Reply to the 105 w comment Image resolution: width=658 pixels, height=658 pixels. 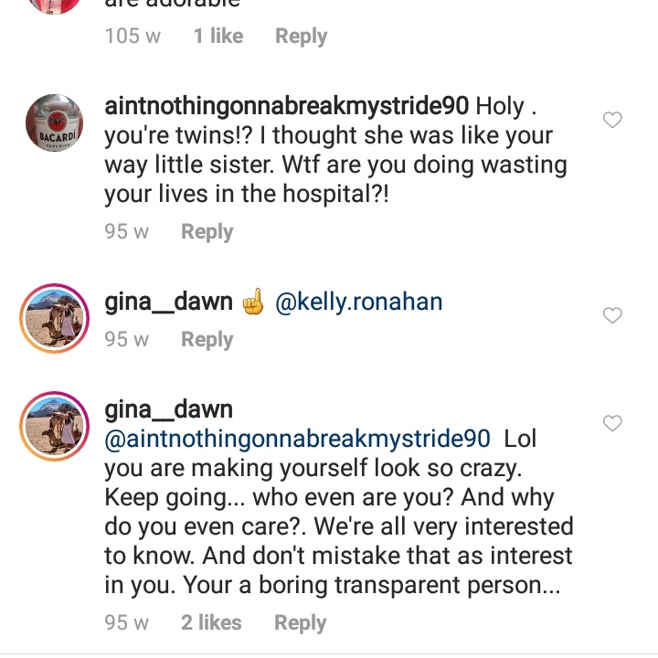[x=301, y=37]
